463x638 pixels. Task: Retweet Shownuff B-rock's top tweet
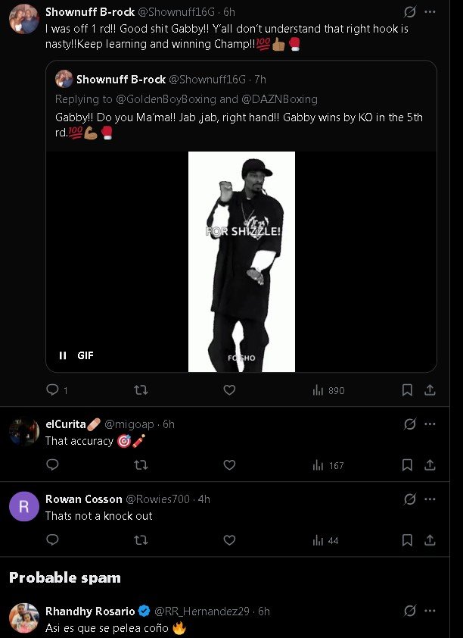[x=141, y=390]
